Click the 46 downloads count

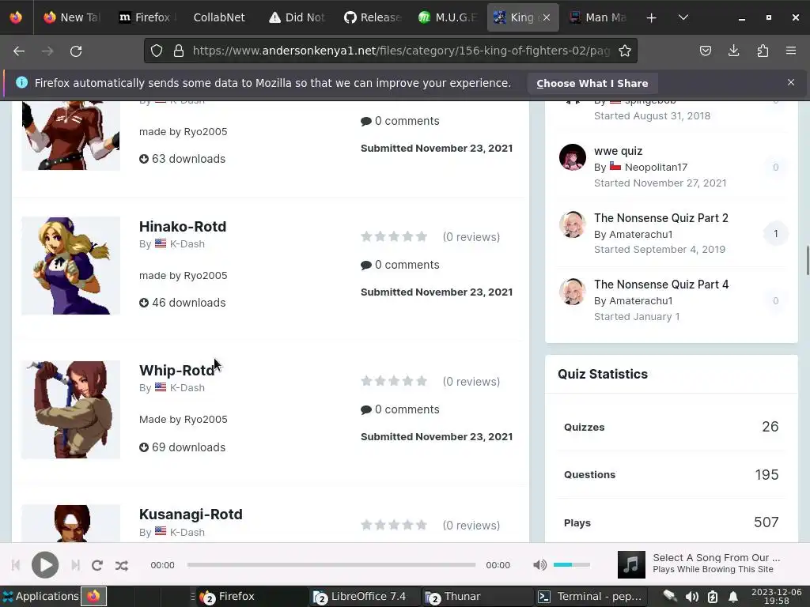click(183, 303)
